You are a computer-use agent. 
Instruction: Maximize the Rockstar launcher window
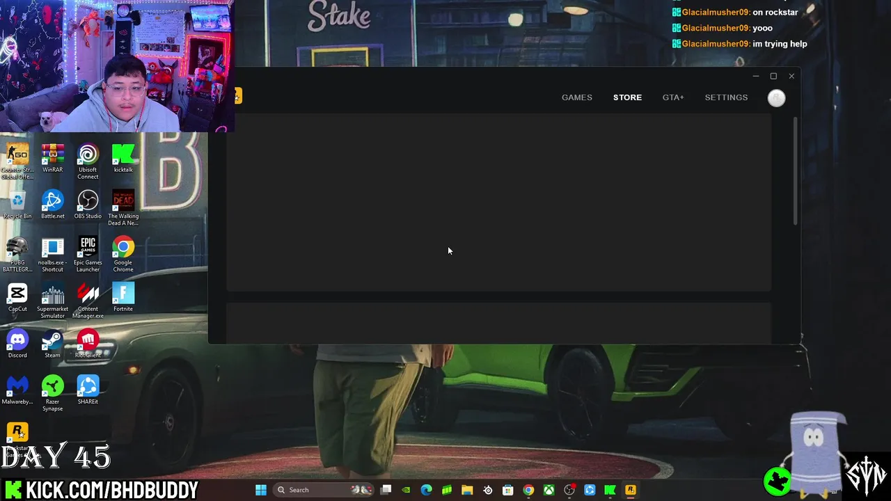pos(773,76)
